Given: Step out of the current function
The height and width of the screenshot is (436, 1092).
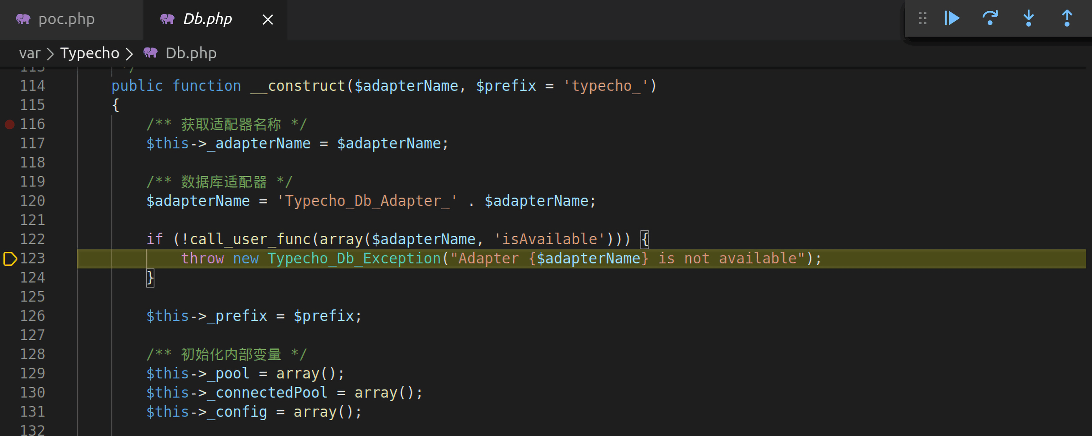Looking at the screenshot, I should (1067, 18).
